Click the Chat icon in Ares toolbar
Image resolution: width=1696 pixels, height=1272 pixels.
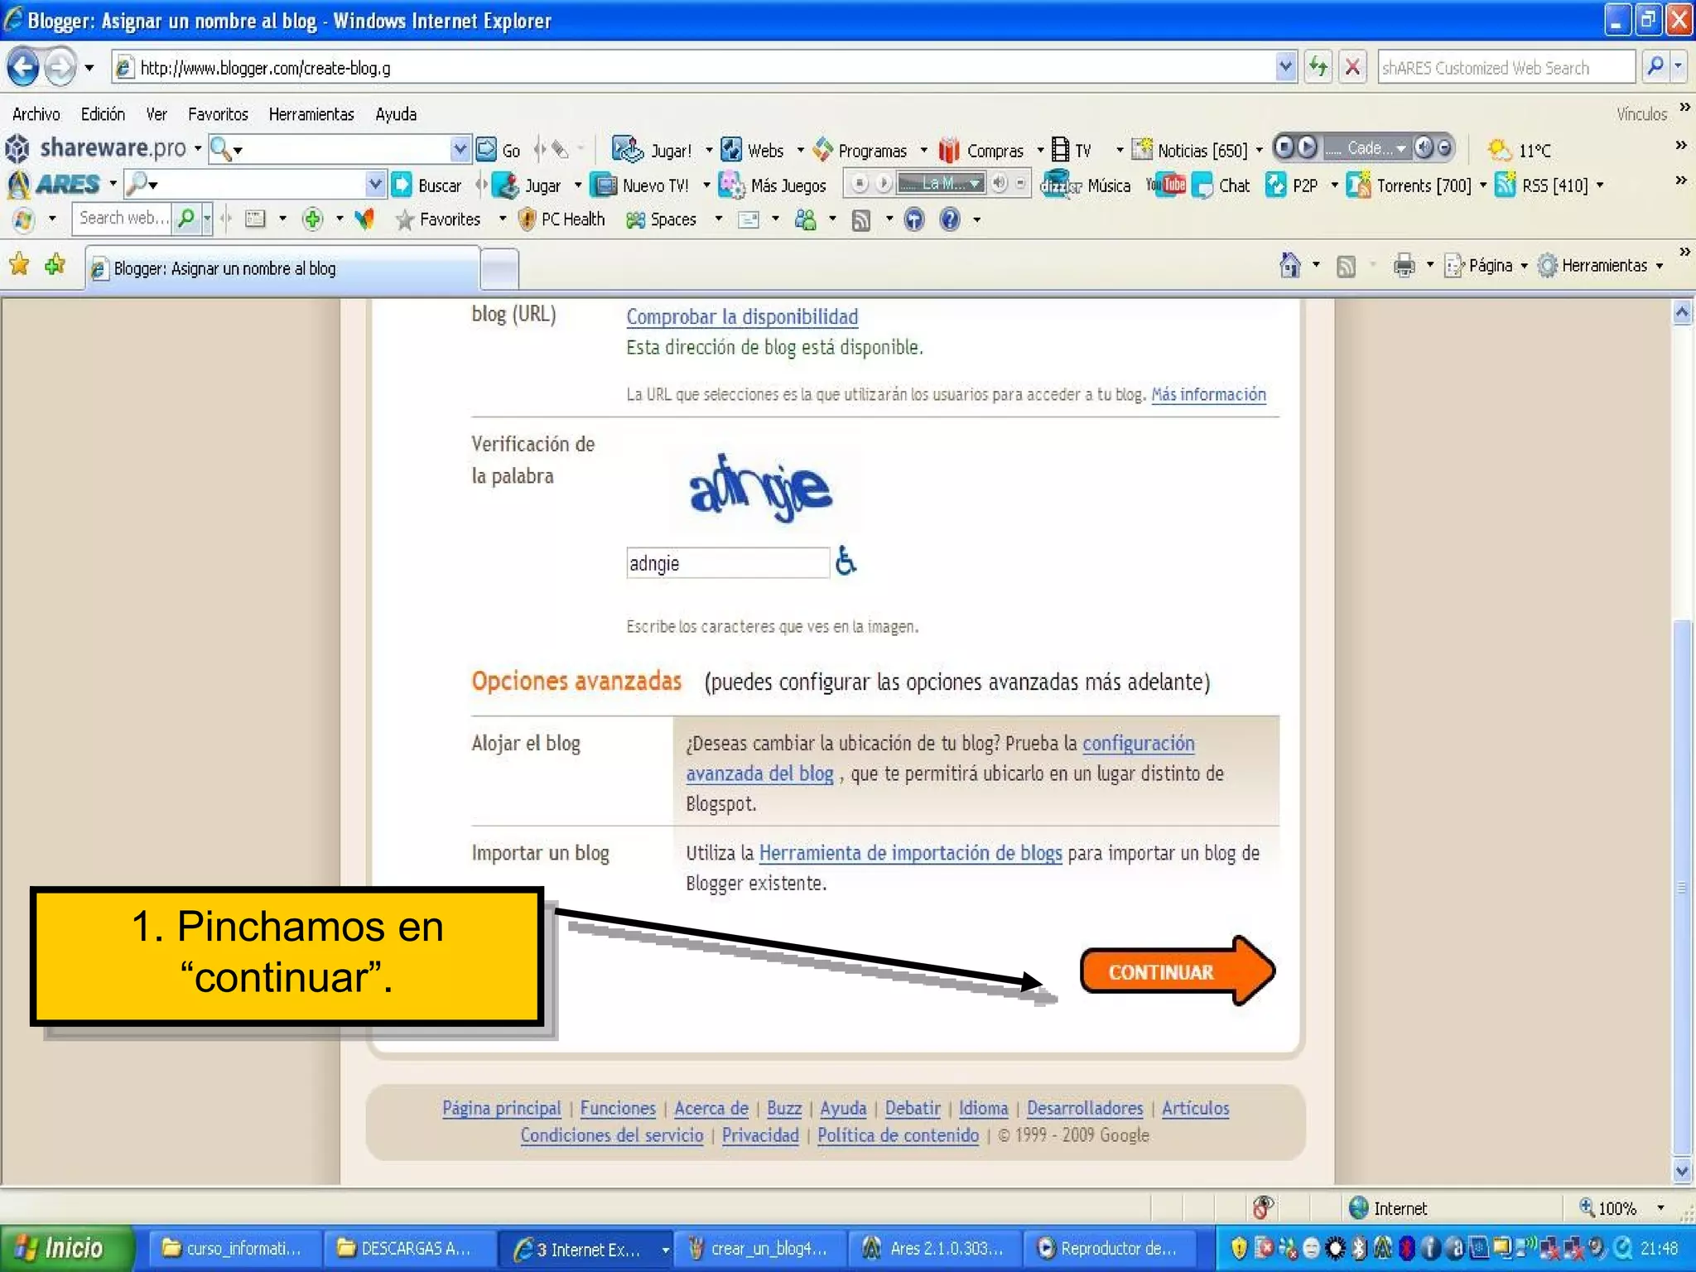point(1202,185)
